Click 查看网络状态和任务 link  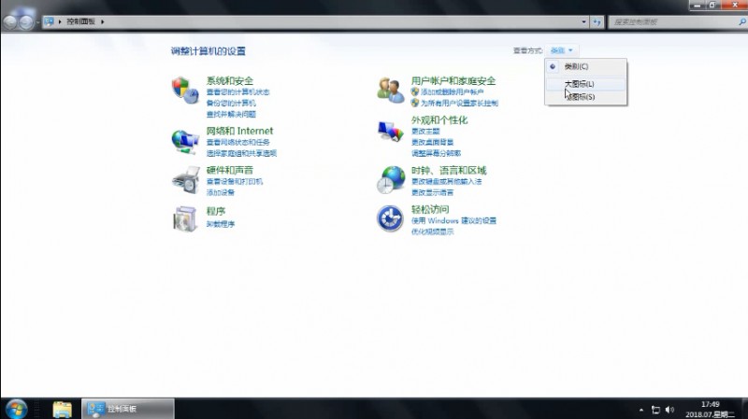pyautogui.click(x=238, y=143)
